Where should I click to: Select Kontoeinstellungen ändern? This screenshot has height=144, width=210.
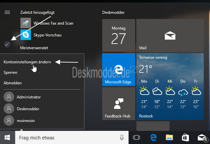point(27,62)
